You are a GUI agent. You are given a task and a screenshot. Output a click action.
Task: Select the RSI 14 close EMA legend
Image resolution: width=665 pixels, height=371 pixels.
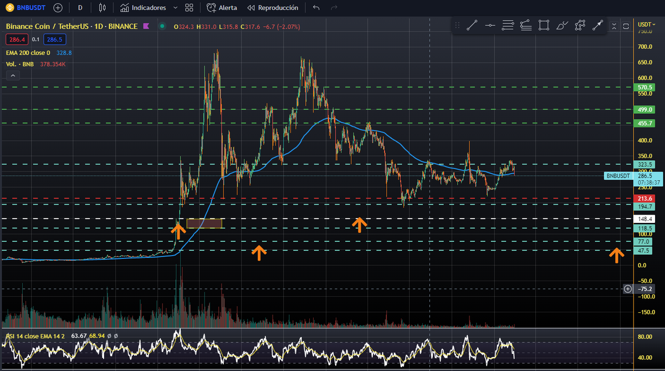(35, 336)
